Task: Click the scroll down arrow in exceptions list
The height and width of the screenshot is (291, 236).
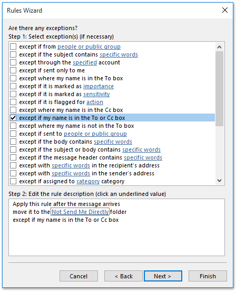Action: (219, 181)
